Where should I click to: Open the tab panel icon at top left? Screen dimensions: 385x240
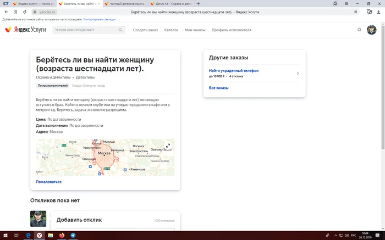pos(5,4)
